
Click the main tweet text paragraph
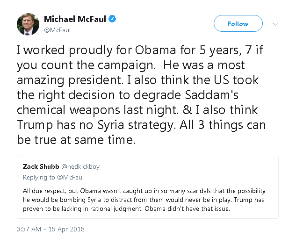[x=141, y=95]
